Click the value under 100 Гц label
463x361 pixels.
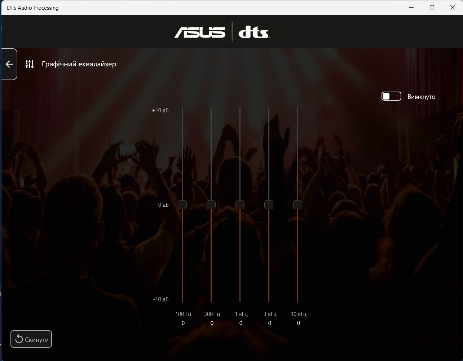coord(183,323)
